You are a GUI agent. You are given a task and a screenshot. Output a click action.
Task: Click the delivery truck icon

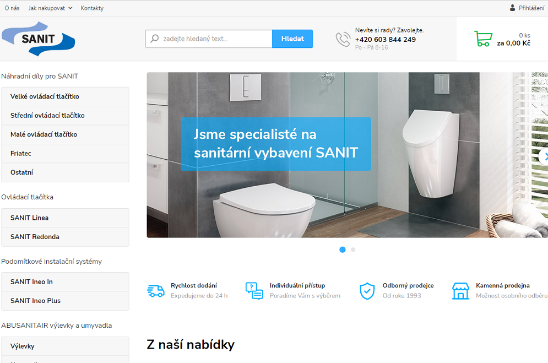tap(155, 291)
